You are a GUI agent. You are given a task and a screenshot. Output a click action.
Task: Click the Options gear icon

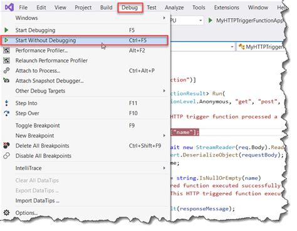pos(6,213)
